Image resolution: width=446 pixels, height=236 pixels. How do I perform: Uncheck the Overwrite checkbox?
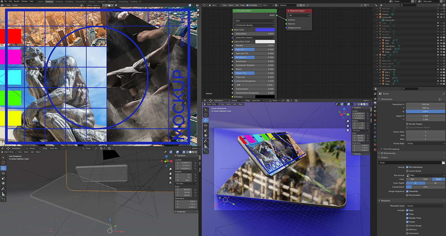407,192
